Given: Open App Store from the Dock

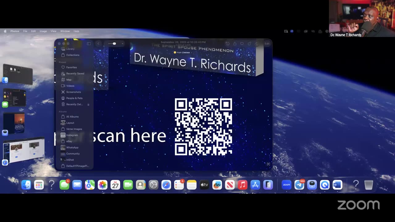Looking at the screenshot, I should (255, 185).
